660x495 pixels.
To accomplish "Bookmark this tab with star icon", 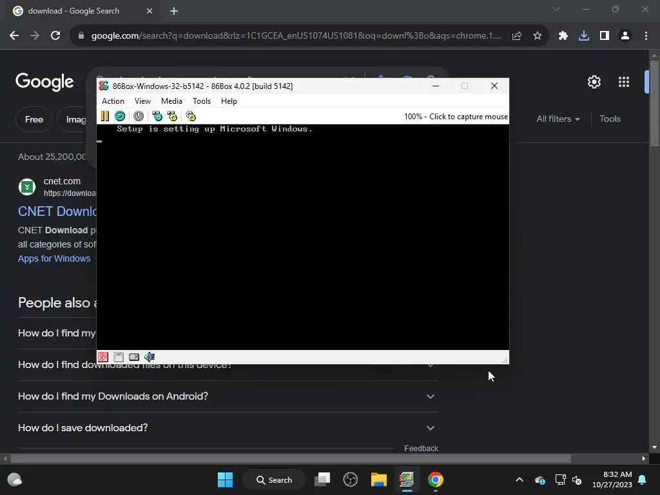I will coord(537,36).
